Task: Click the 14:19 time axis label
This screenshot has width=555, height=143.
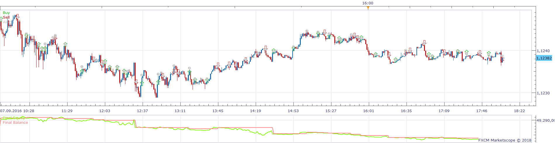Action: coord(255,111)
